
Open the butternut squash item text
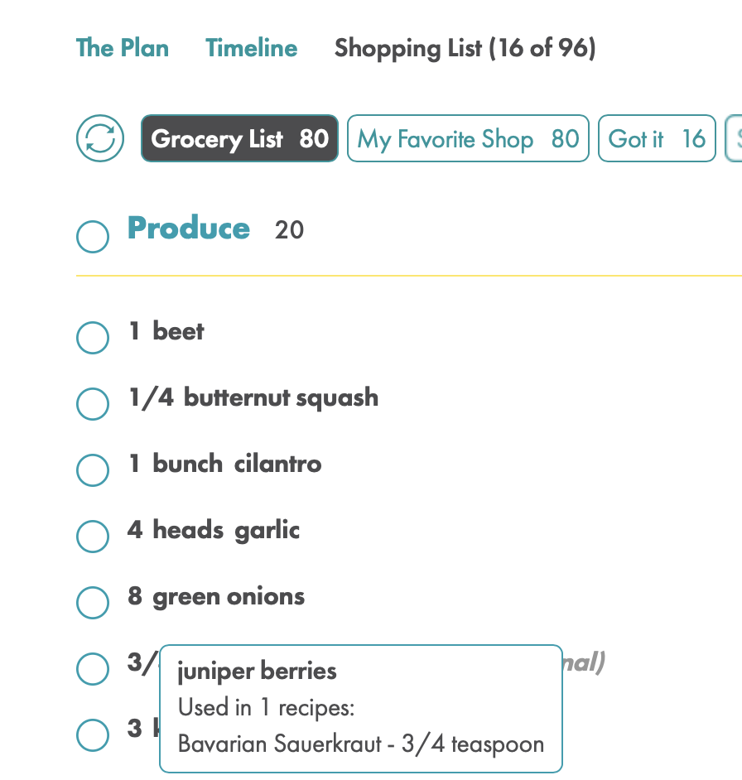(x=253, y=398)
